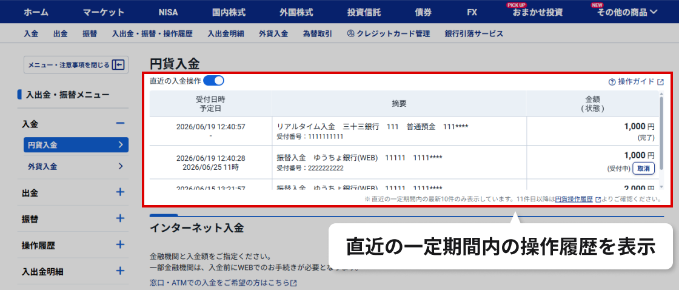Select 円貨入金 in the sidebar menu
This screenshot has height=290, width=679.
[x=76, y=145]
